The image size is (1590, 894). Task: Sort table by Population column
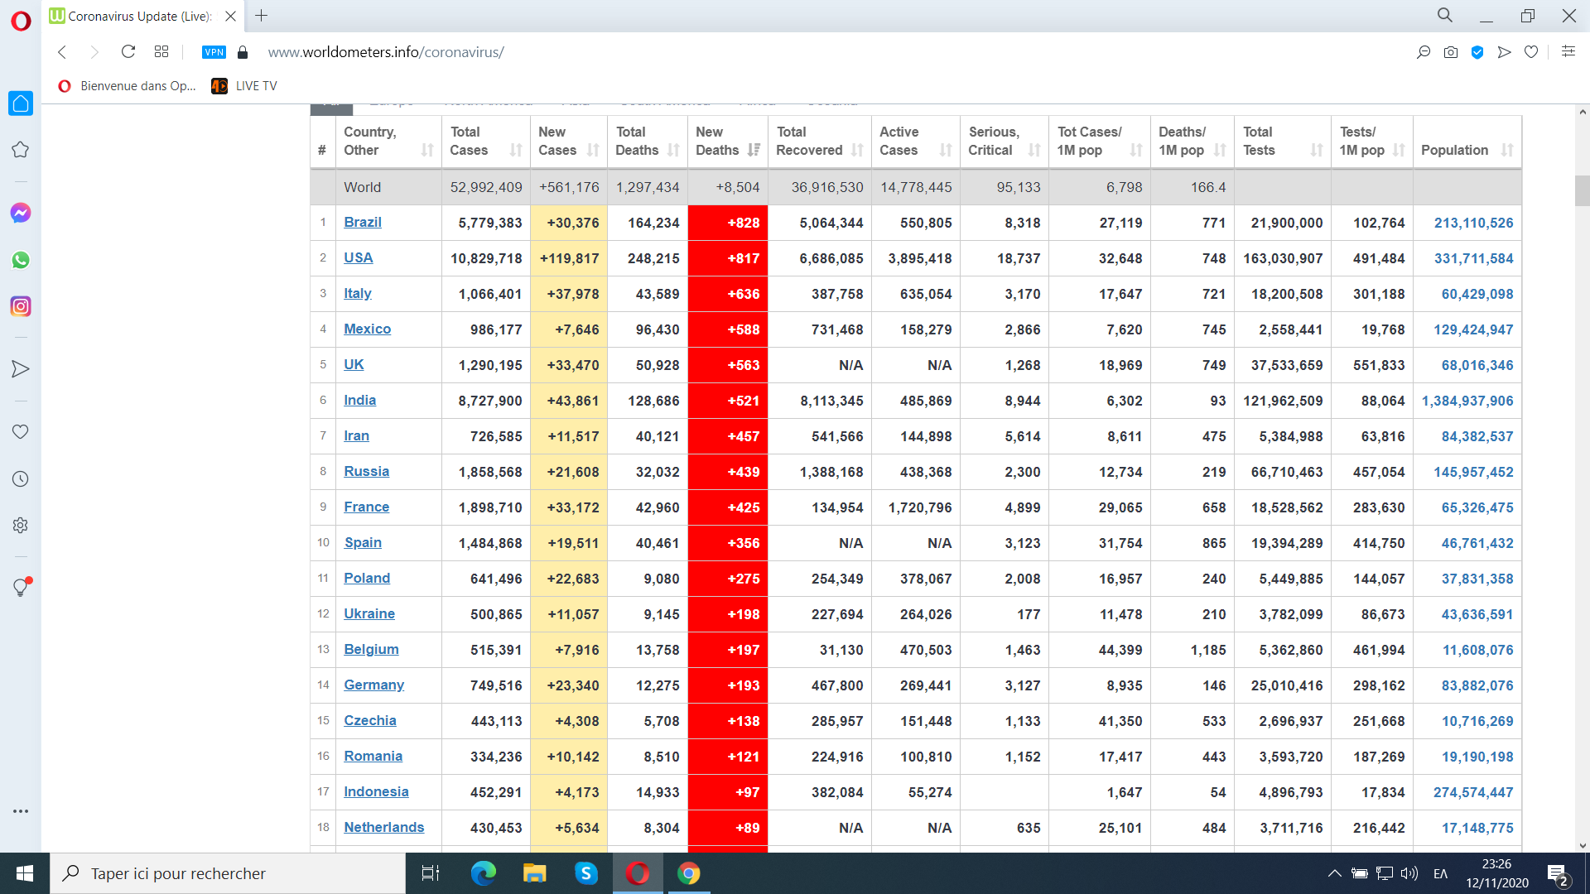pos(1467,142)
